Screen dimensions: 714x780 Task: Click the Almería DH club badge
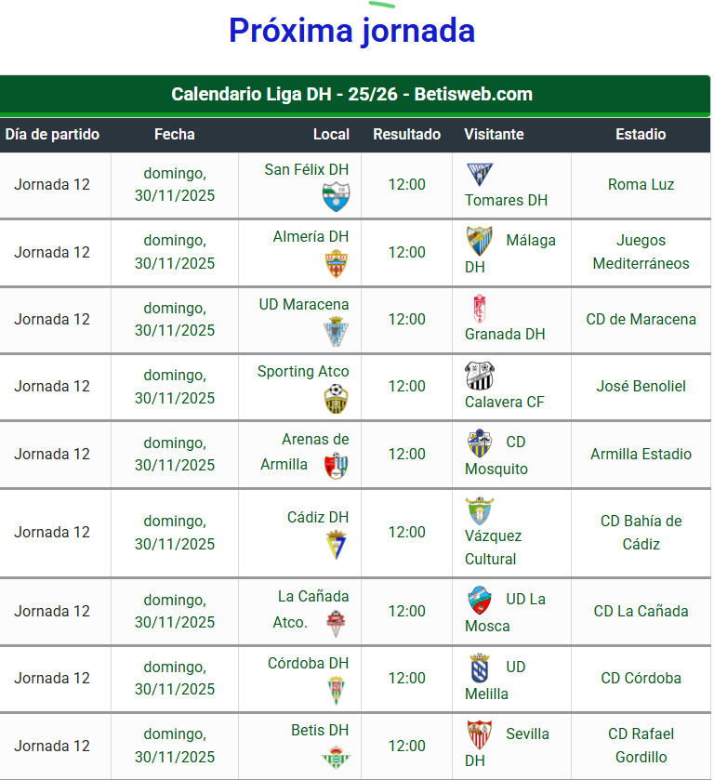(x=337, y=264)
